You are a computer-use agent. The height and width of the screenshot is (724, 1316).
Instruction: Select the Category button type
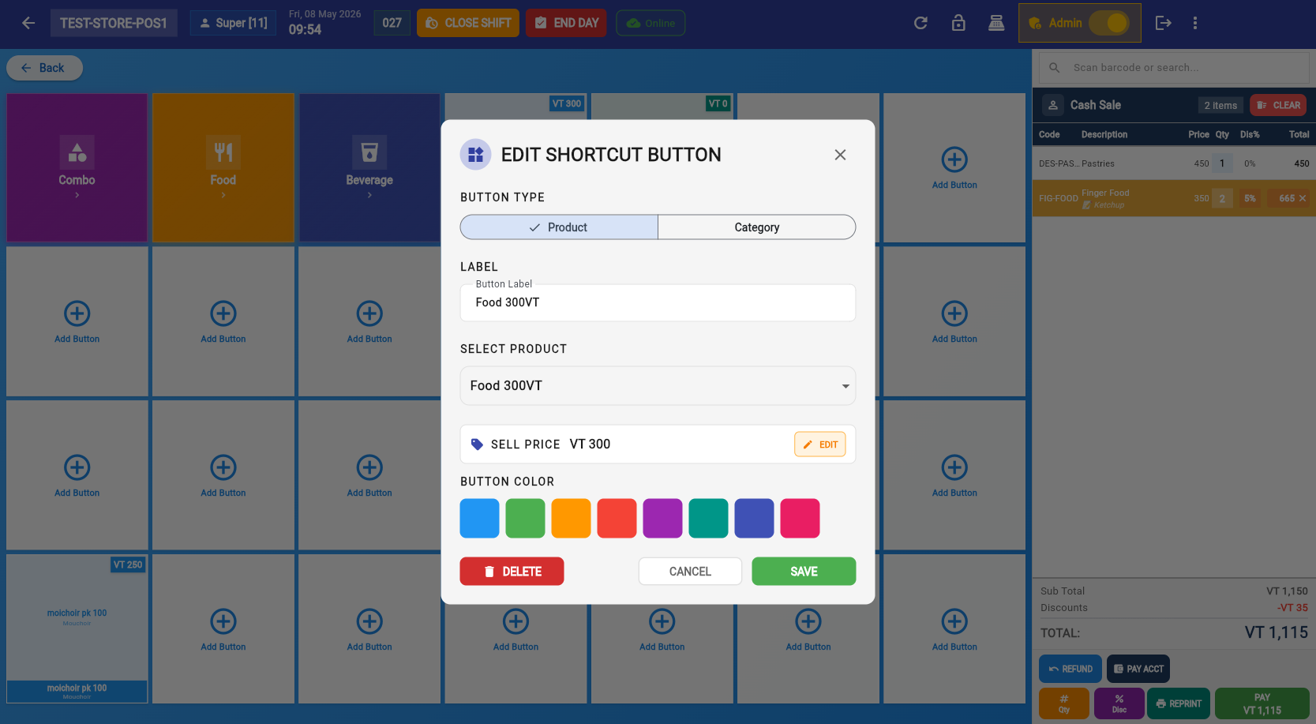pyautogui.click(x=757, y=227)
